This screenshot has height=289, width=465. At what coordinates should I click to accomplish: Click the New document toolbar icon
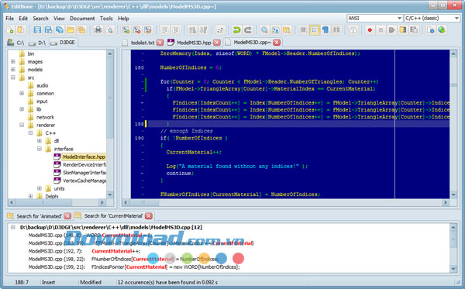click(10, 30)
